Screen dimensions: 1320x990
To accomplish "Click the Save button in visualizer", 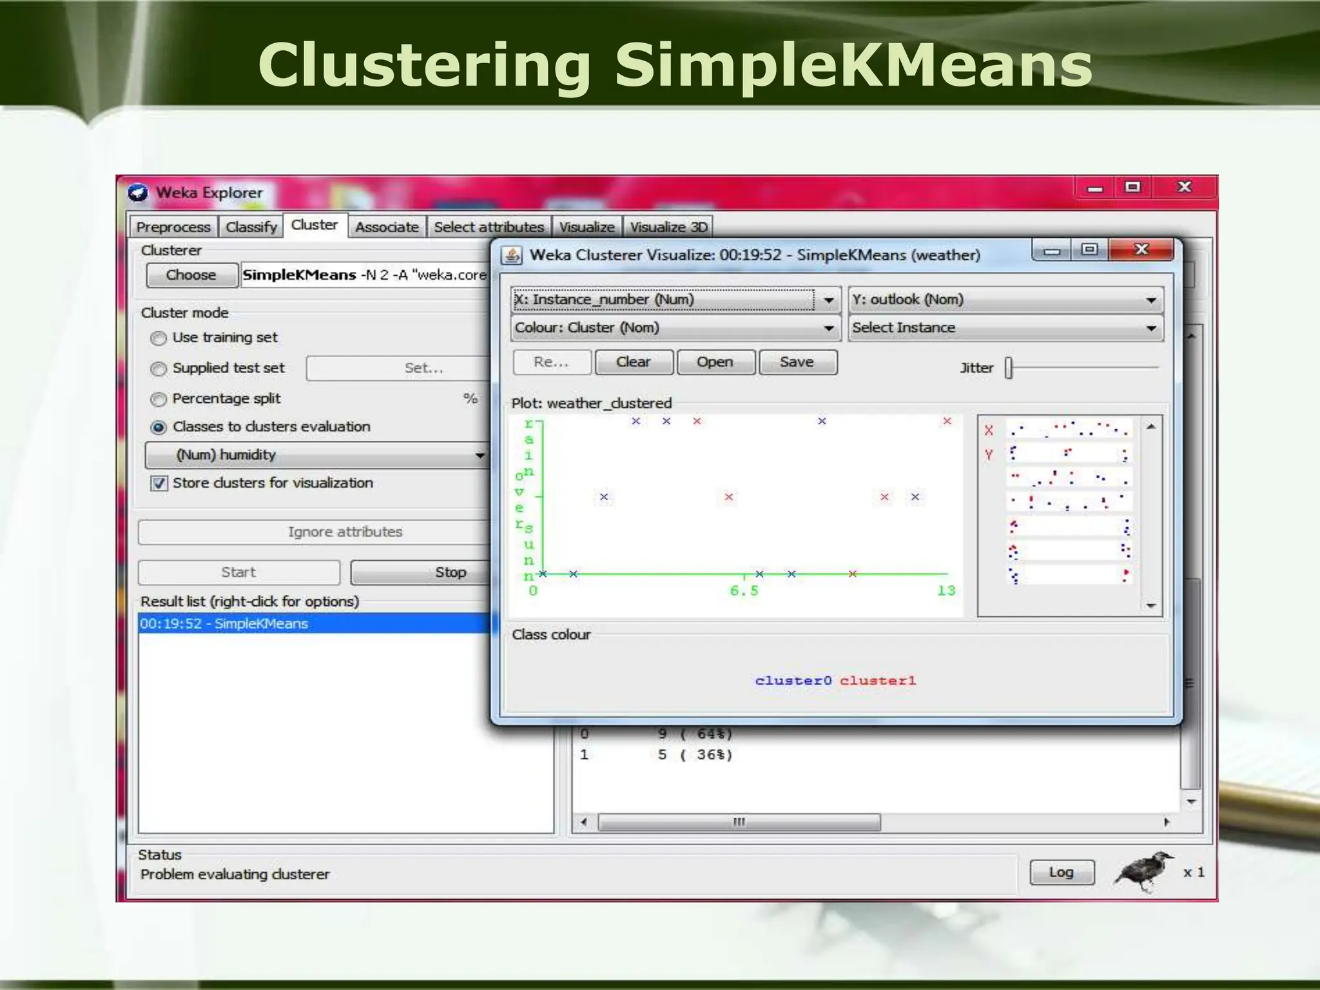I will tap(797, 362).
